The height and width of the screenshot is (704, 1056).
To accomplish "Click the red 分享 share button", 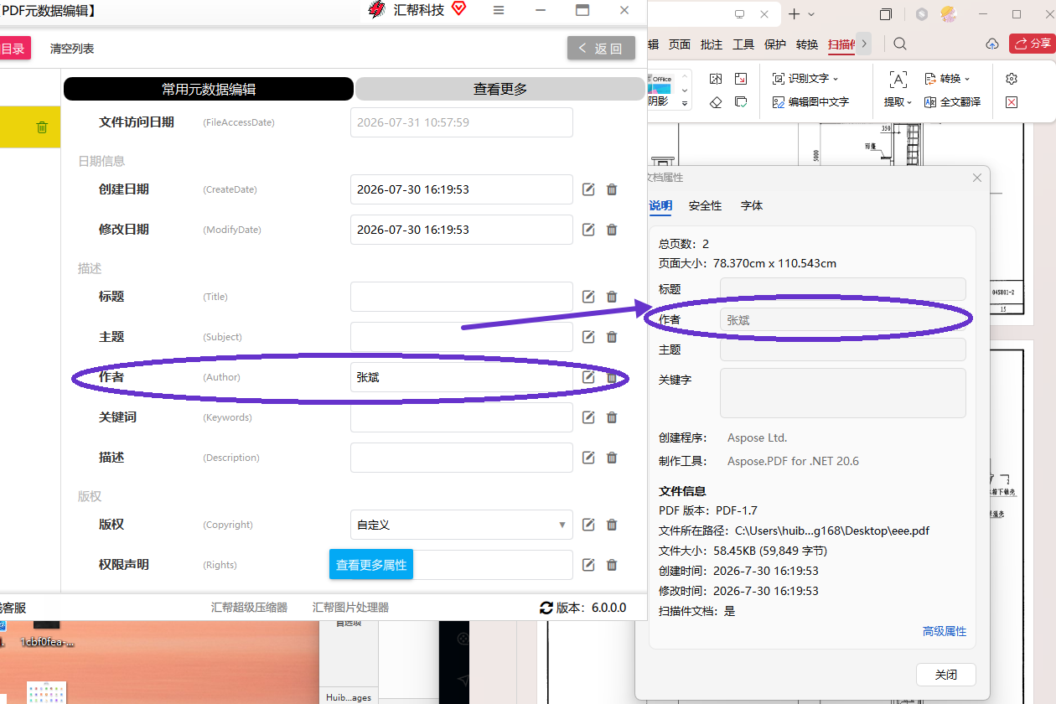I will point(1033,44).
